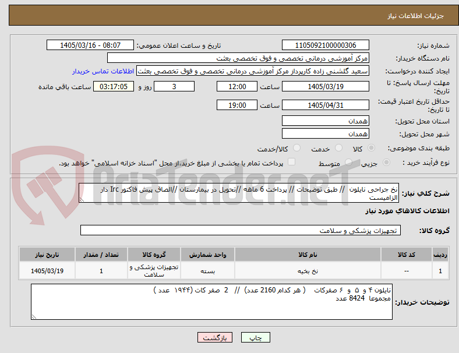Toggle the Islamic treasury payment checkbox

pos(292,162)
